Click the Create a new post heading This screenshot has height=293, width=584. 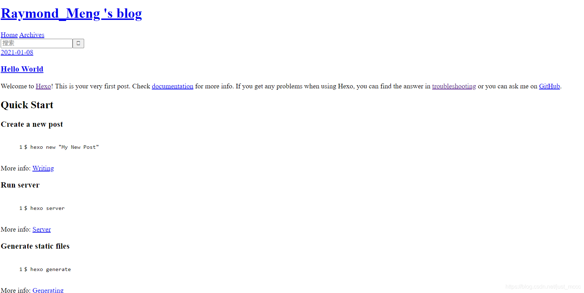click(32, 124)
